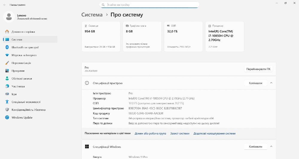Screen dimensions: 299x159
Task: Select the device ID value B9ECF98A
Action: pyautogui.click(x=155, y=108)
